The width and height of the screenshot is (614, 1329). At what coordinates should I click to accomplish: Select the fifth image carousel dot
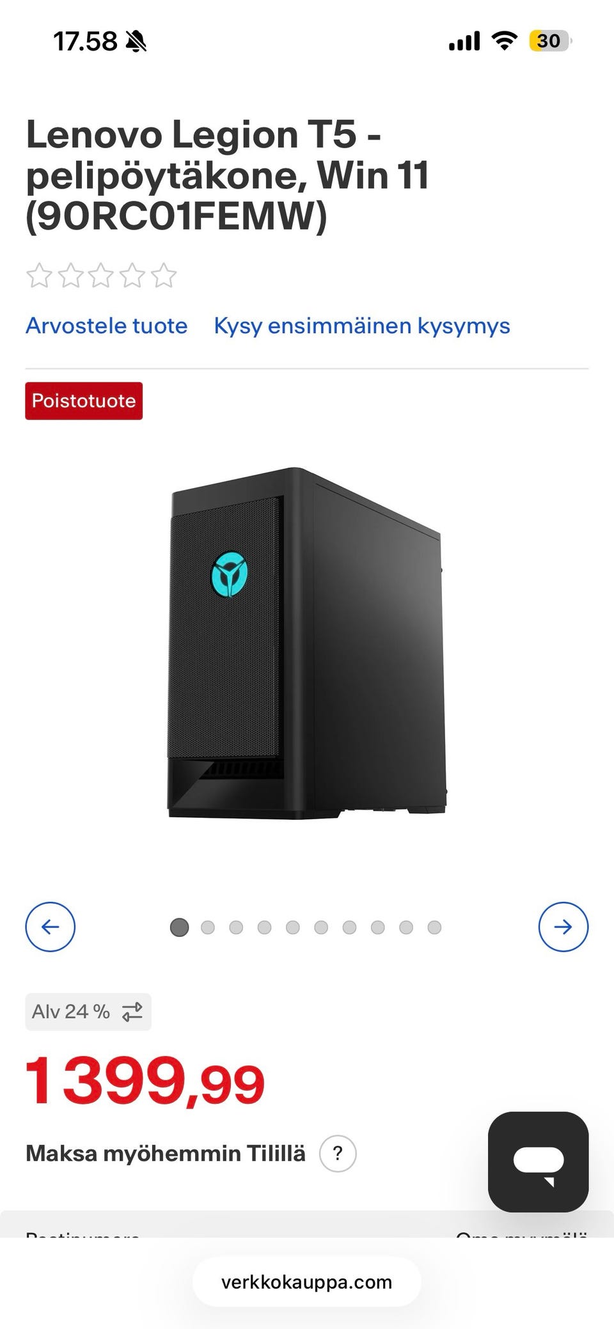(293, 927)
